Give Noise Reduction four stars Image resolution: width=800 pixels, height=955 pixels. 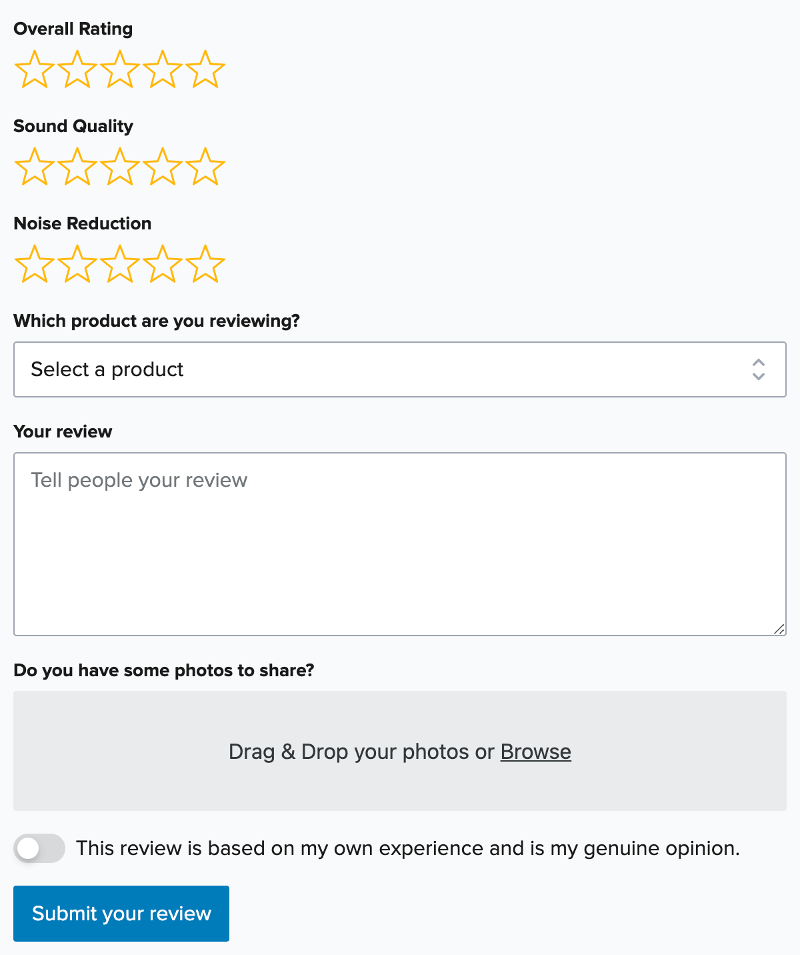click(x=162, y=264)
